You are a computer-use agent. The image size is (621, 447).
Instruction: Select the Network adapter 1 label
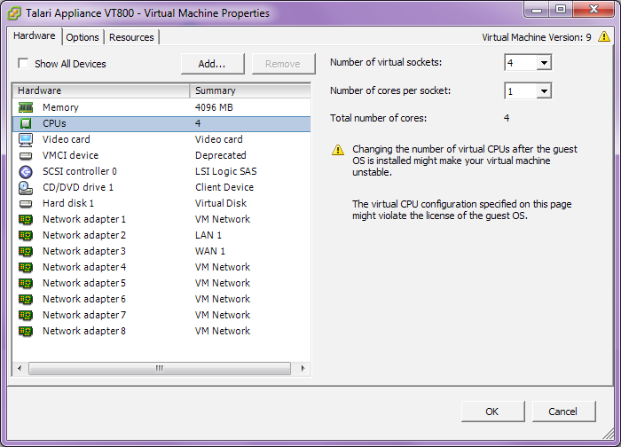point(84,219)
